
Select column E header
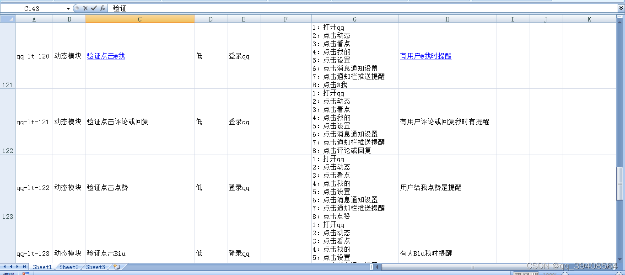click(x=243, y=19)
